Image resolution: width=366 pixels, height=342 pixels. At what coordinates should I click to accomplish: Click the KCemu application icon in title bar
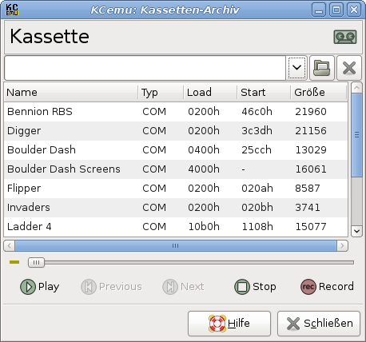[x=12, y=10]
